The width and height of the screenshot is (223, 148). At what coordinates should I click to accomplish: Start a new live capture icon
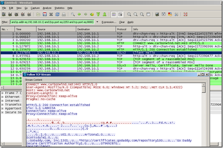pyautogui.click(x=17, y=14)
